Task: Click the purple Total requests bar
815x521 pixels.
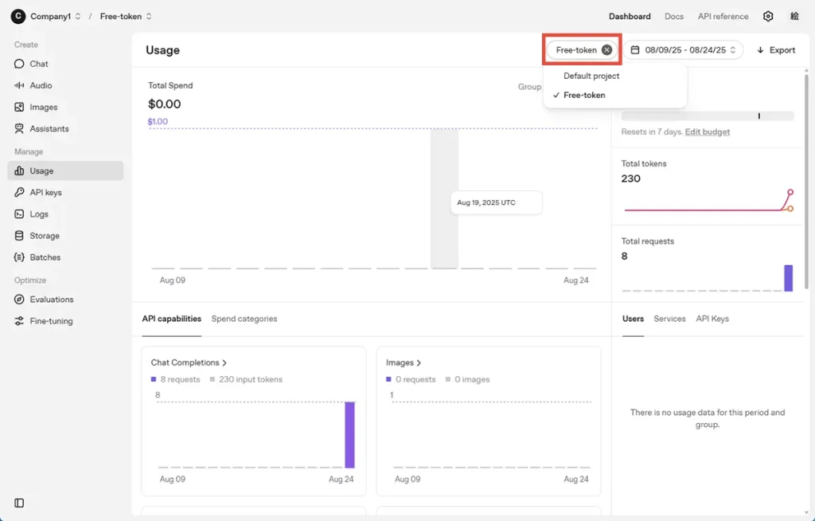Action: pos(789,278)
